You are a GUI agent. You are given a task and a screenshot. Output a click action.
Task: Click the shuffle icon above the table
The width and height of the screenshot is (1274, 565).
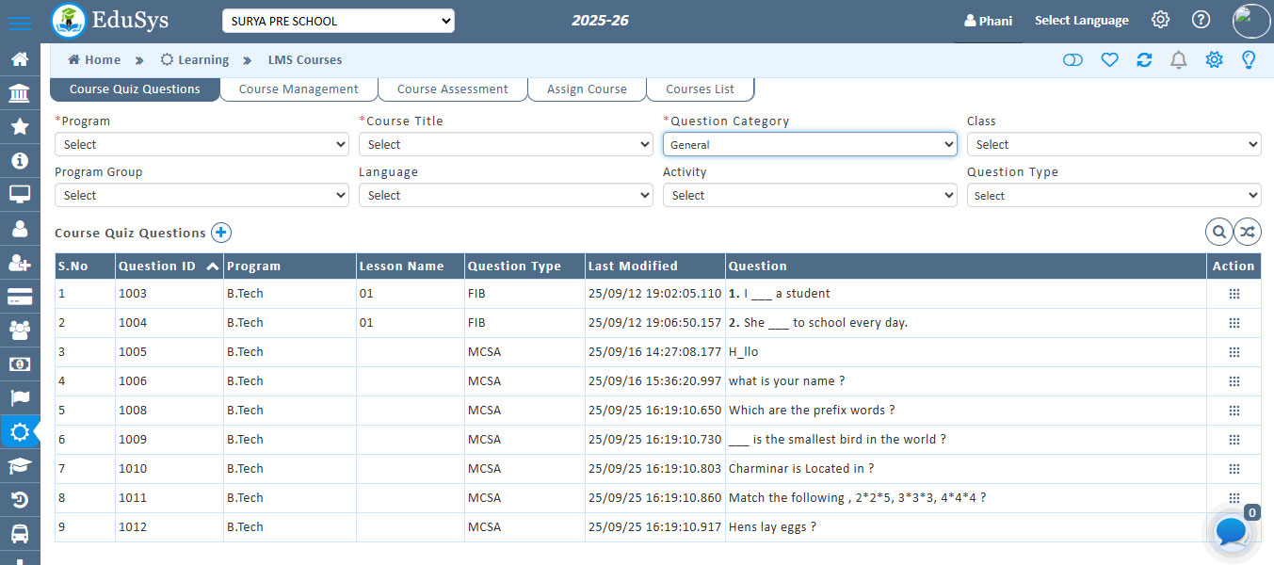(x=1248, y=232)
